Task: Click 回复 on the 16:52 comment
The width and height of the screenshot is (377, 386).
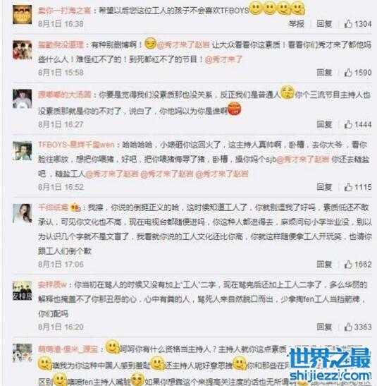Action: tap(324, 187)
